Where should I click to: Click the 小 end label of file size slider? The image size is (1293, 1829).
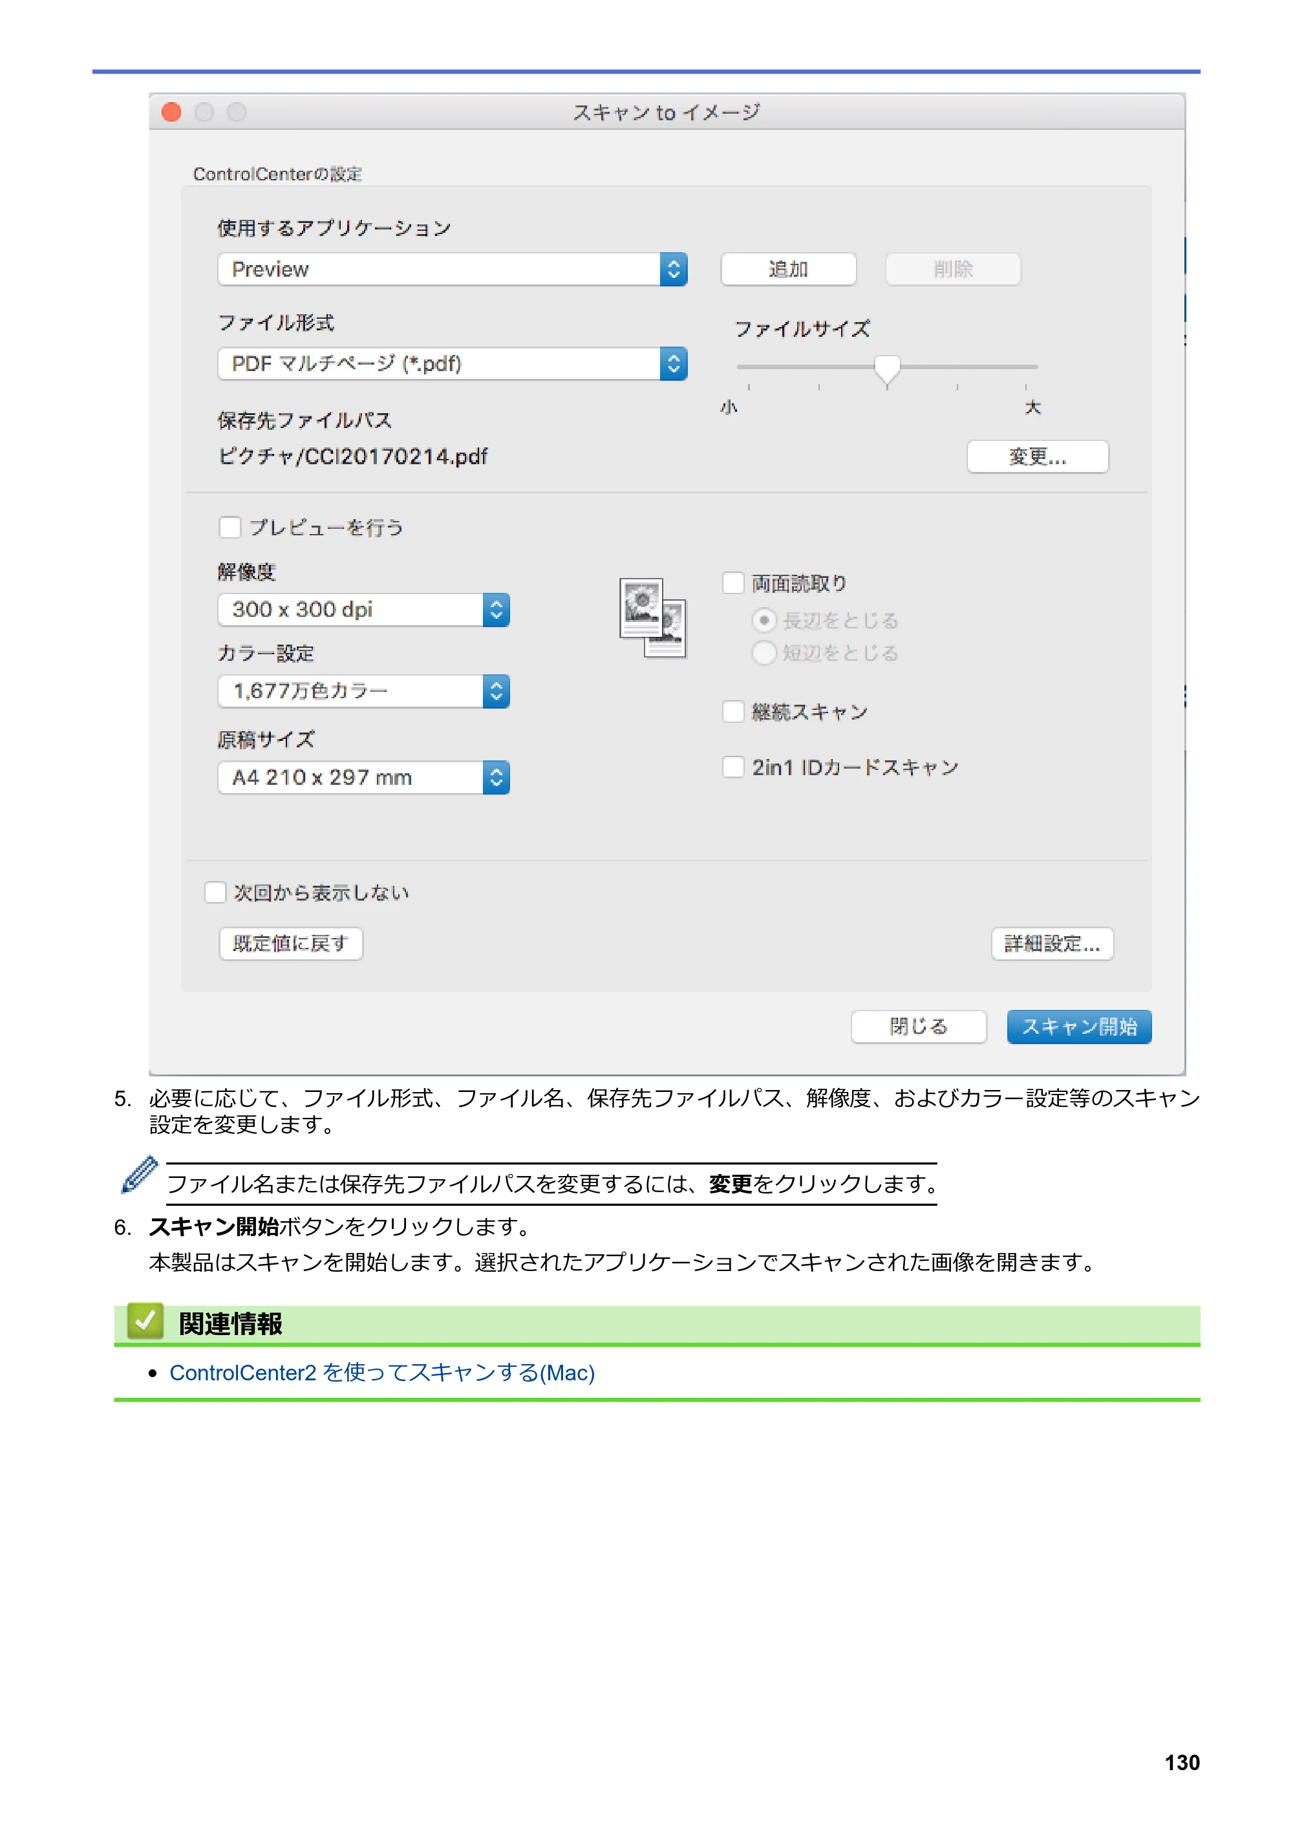pos(729,408)
